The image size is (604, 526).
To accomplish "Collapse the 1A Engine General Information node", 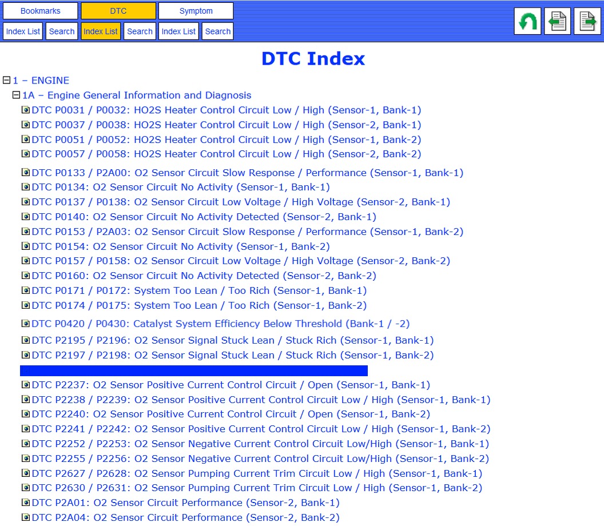I will [x=16, y=95].
